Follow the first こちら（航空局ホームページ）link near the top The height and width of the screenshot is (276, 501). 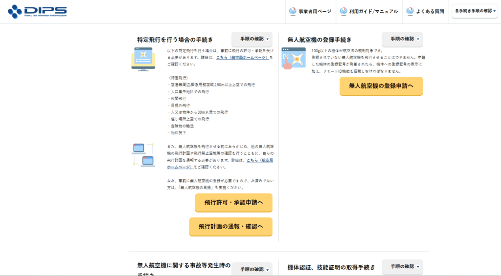click(x=242, y=57)
